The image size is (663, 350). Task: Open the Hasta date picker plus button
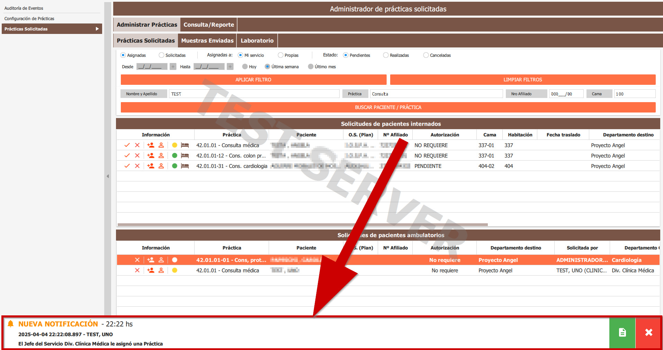(230, 67)
